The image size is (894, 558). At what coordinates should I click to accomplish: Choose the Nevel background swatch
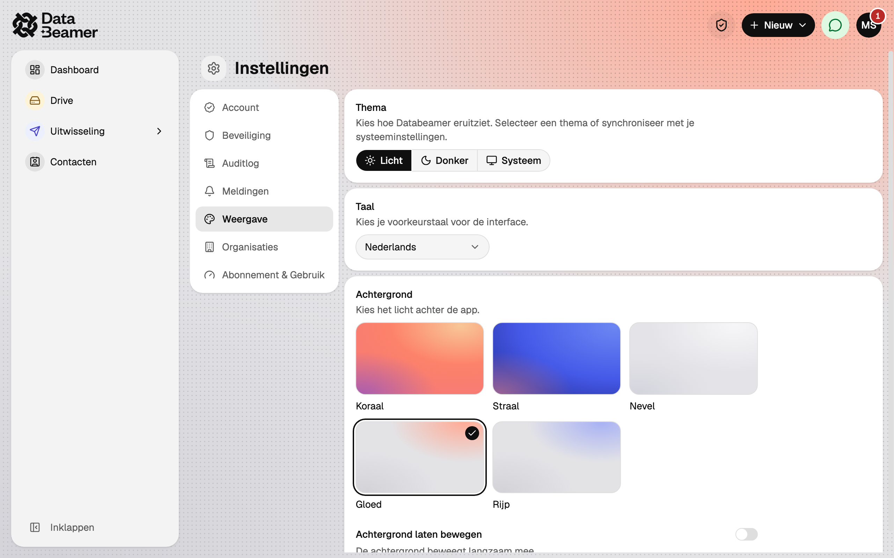(x=694, y=359)
